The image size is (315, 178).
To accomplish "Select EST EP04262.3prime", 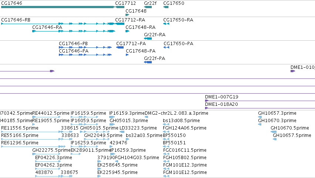I will tap(54, 165).
